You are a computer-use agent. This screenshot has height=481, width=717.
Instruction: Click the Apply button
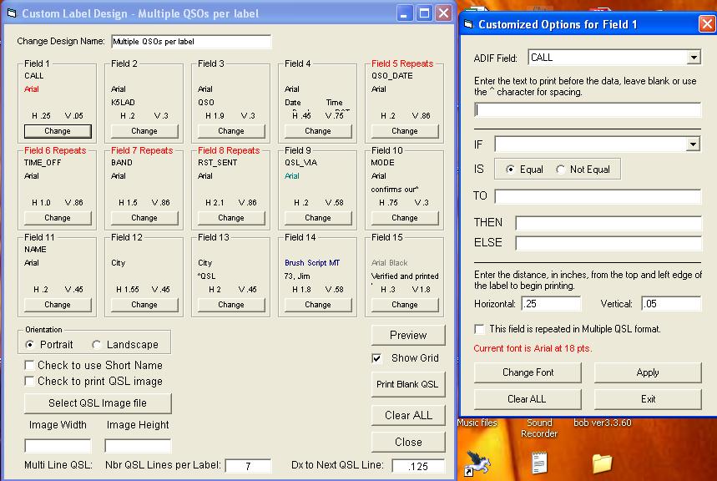click(648, 372)
